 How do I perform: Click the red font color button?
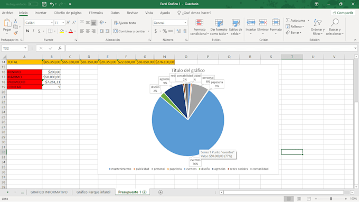[71, 31]
